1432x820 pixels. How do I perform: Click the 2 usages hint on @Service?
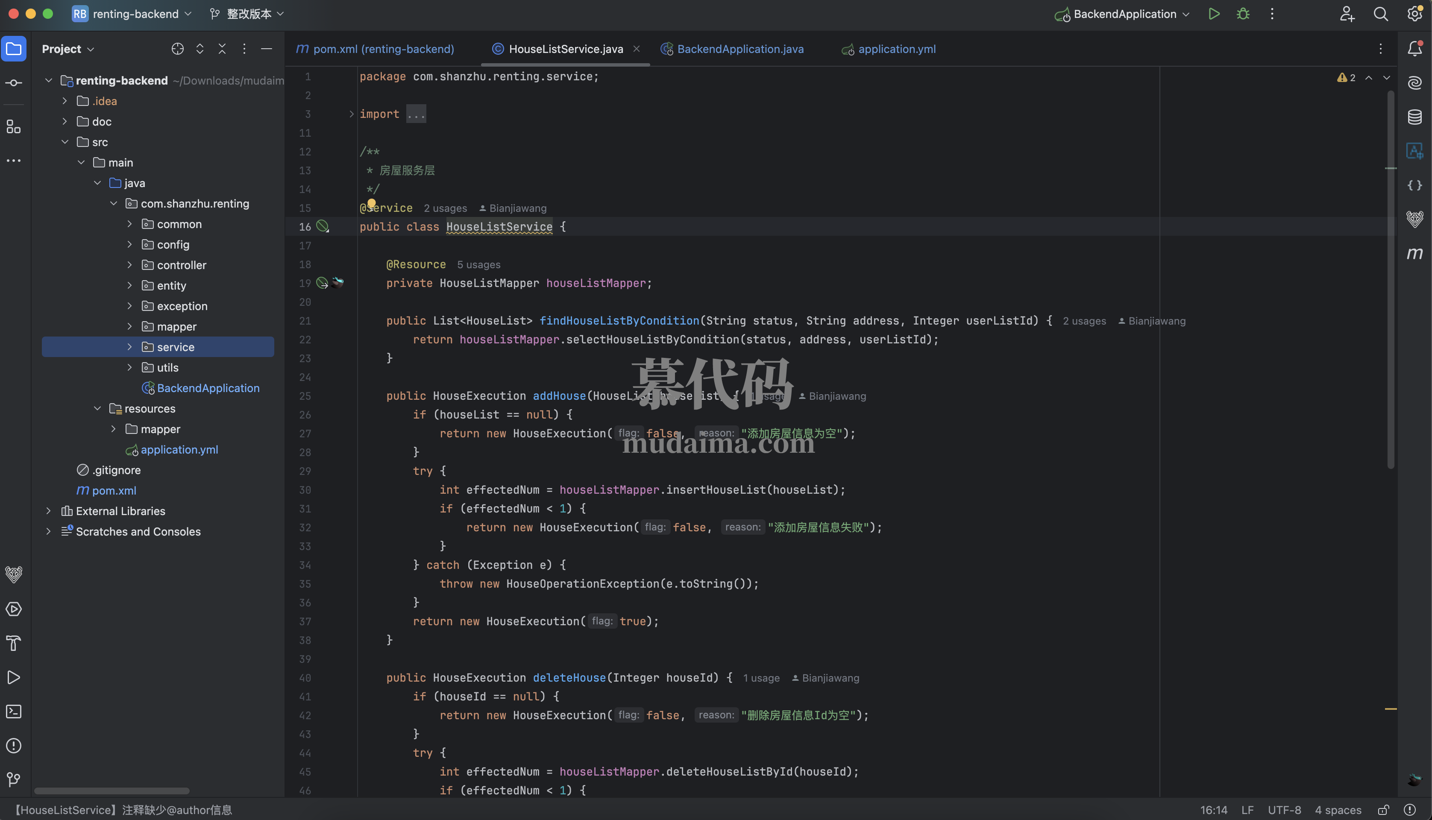(x=445, y=208)
